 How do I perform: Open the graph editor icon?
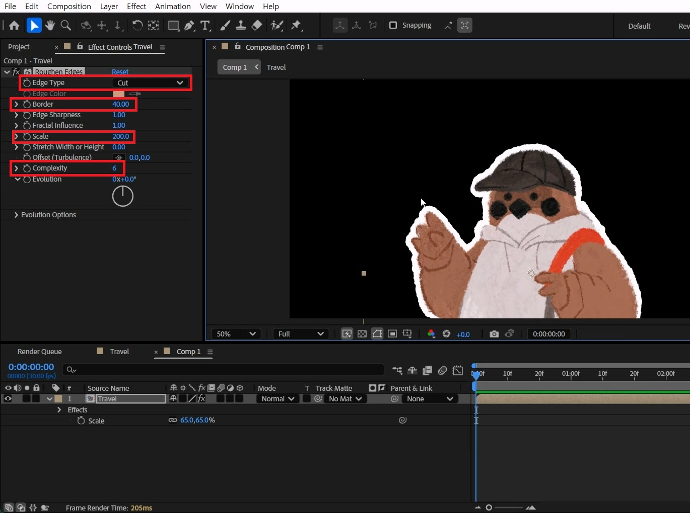pos(458,371)
